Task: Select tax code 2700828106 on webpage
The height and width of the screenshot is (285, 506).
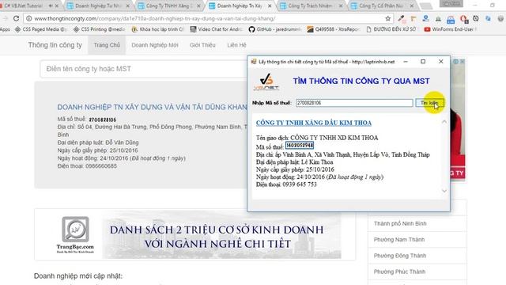Action: [103, 120]
